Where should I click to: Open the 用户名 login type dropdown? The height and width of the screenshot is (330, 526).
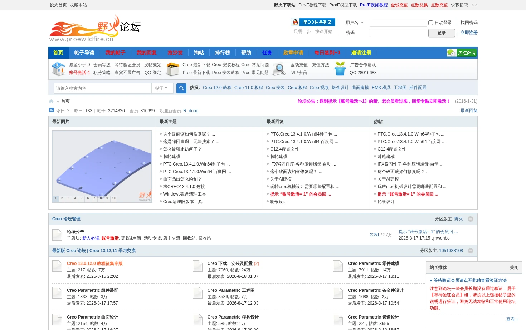pos(355,23)
